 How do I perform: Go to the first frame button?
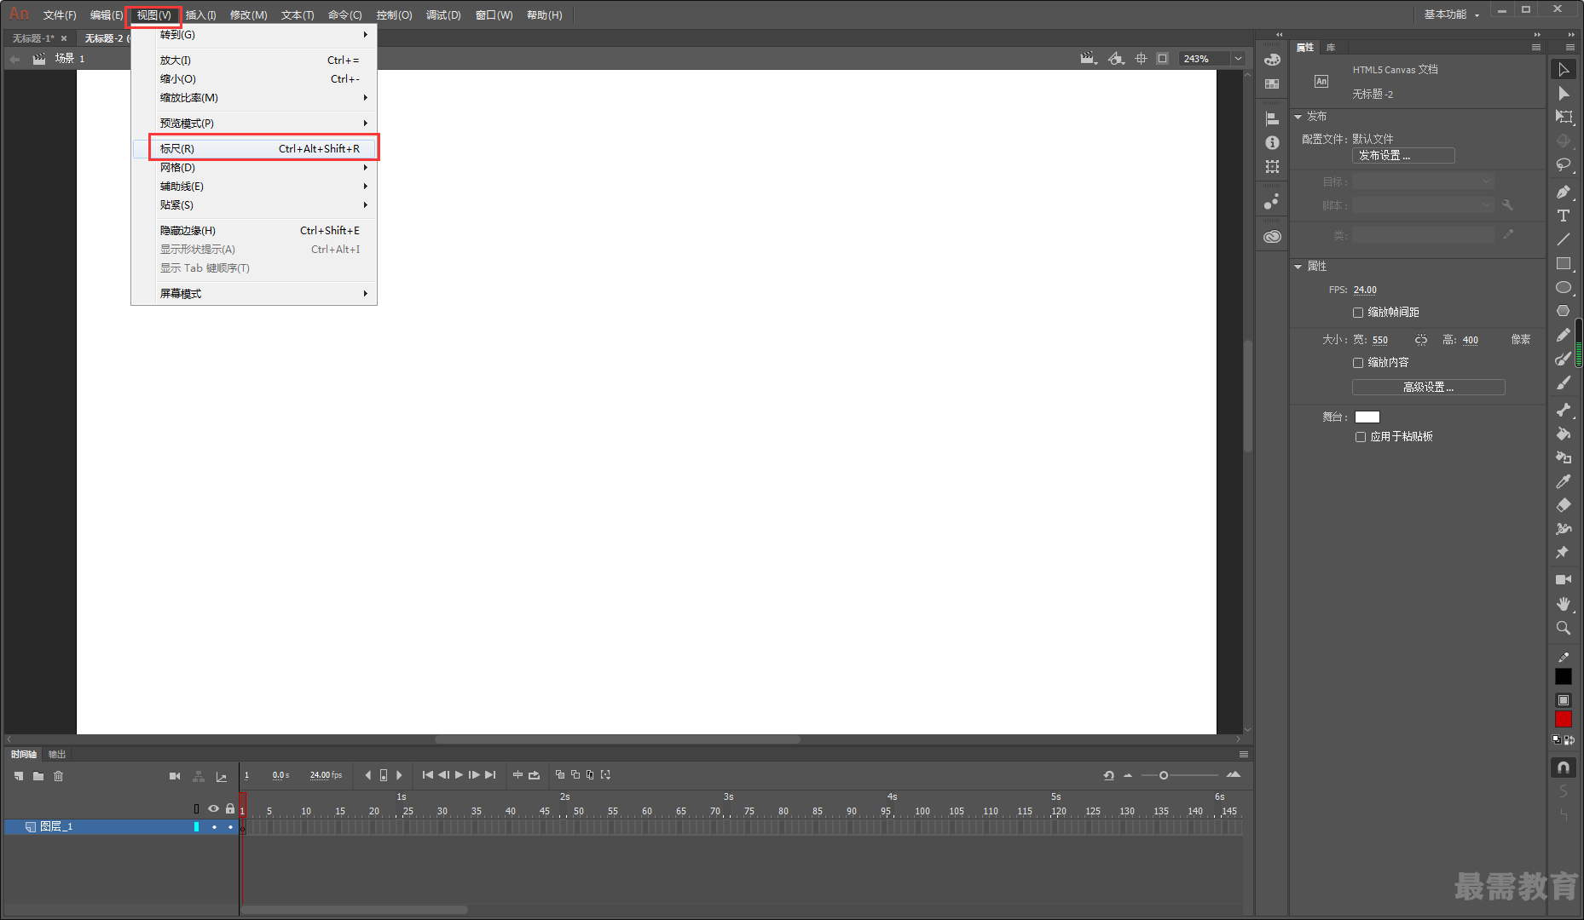pos(427,775)
